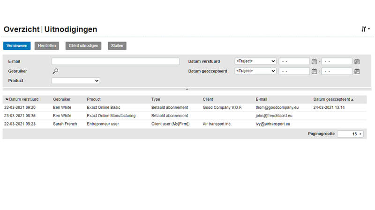This screenshot has height=210, width=375.
Task: Focus the E-mail input field
Action: click(115, 61)
